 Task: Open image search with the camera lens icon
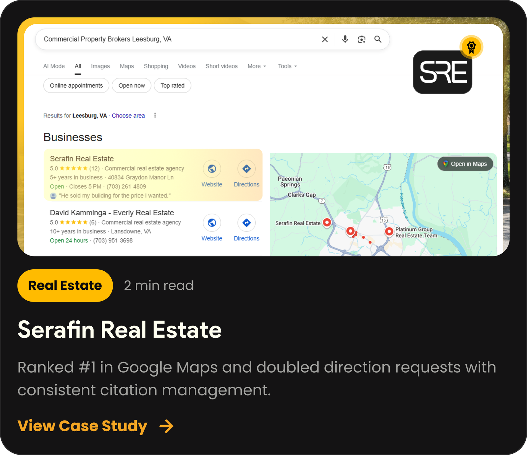pyautogui.click(x=361, y=40)
